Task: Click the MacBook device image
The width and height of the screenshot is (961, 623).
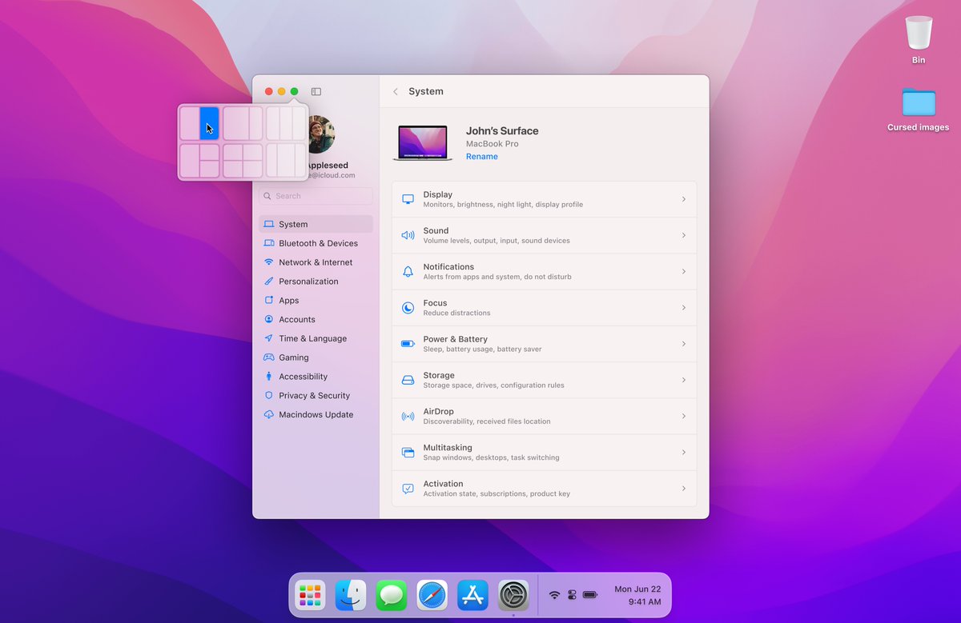Action: point(422,142)
